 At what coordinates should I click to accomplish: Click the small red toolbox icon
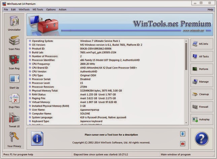[x=183, y=144]
